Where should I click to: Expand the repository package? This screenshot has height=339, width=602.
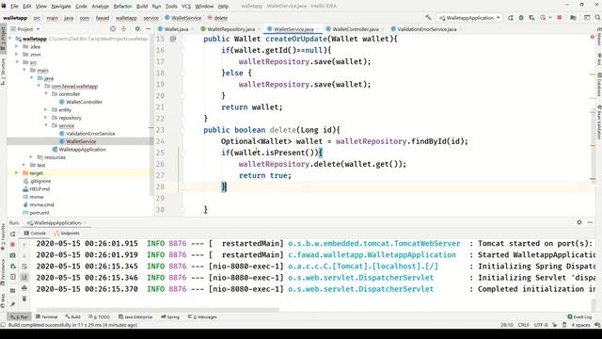pos(46,118)
